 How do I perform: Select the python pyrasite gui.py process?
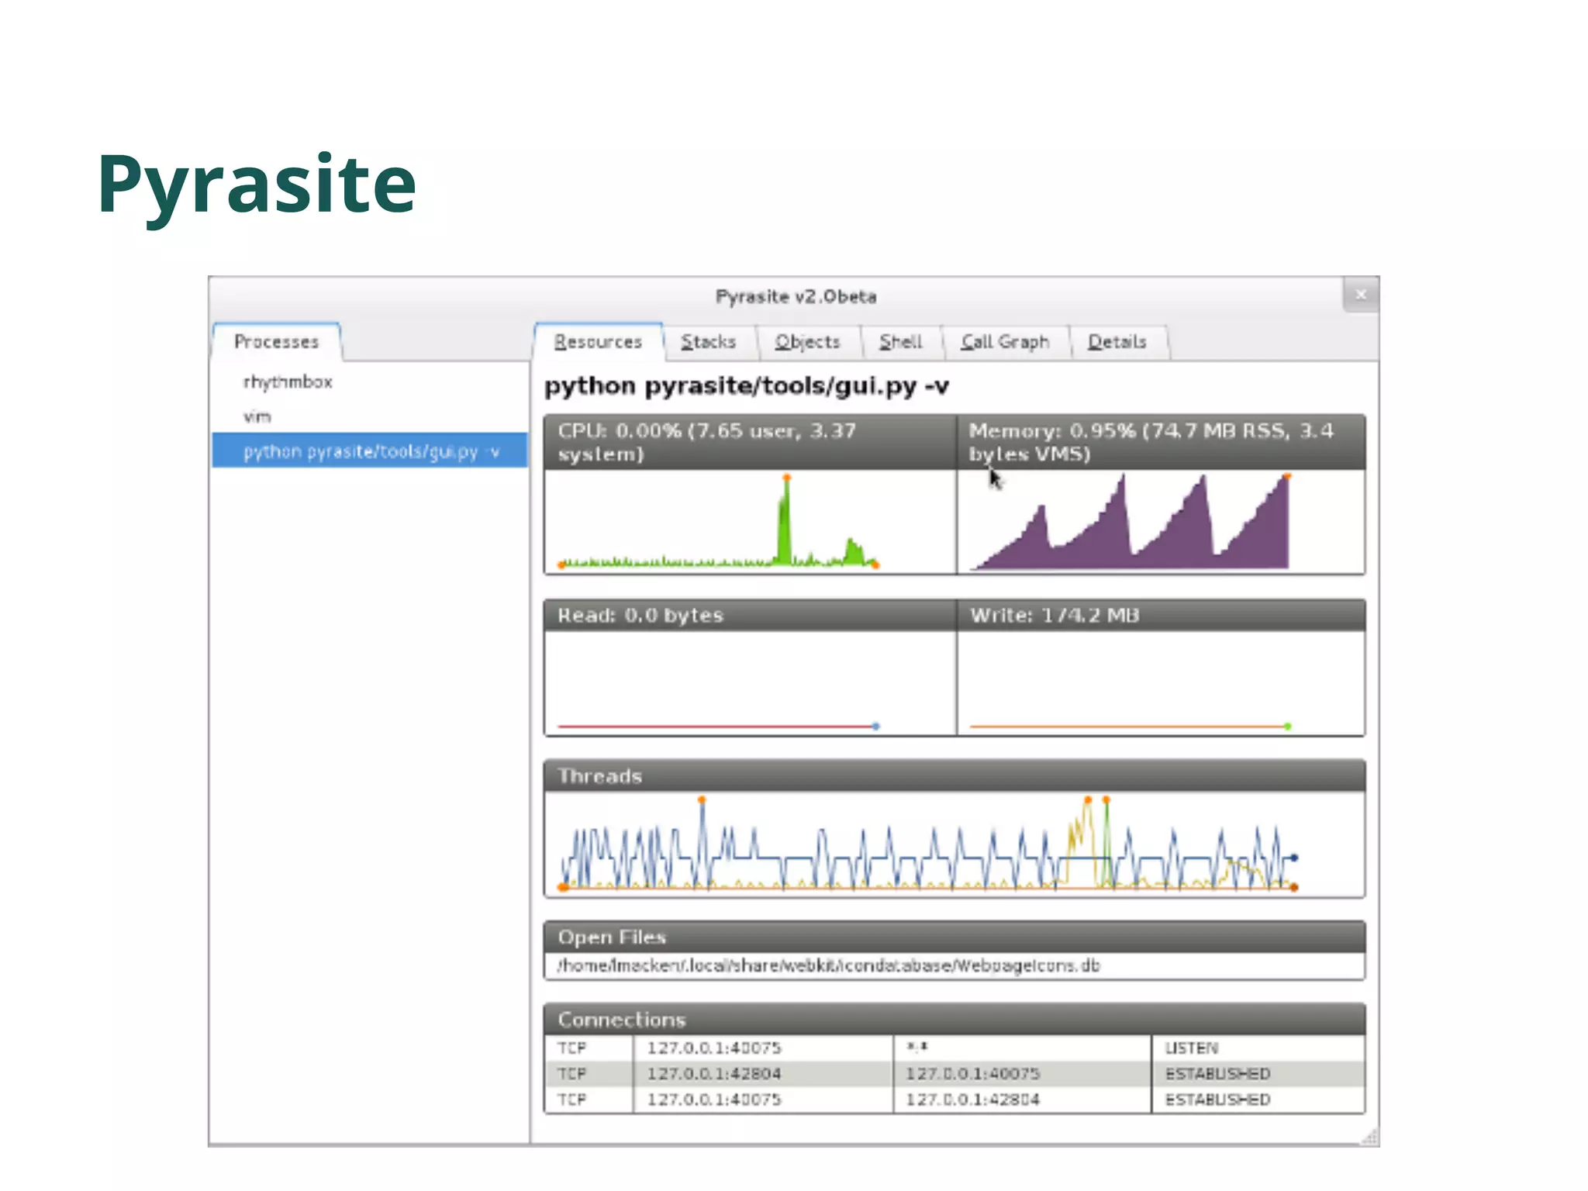click(x=370, y=451)
